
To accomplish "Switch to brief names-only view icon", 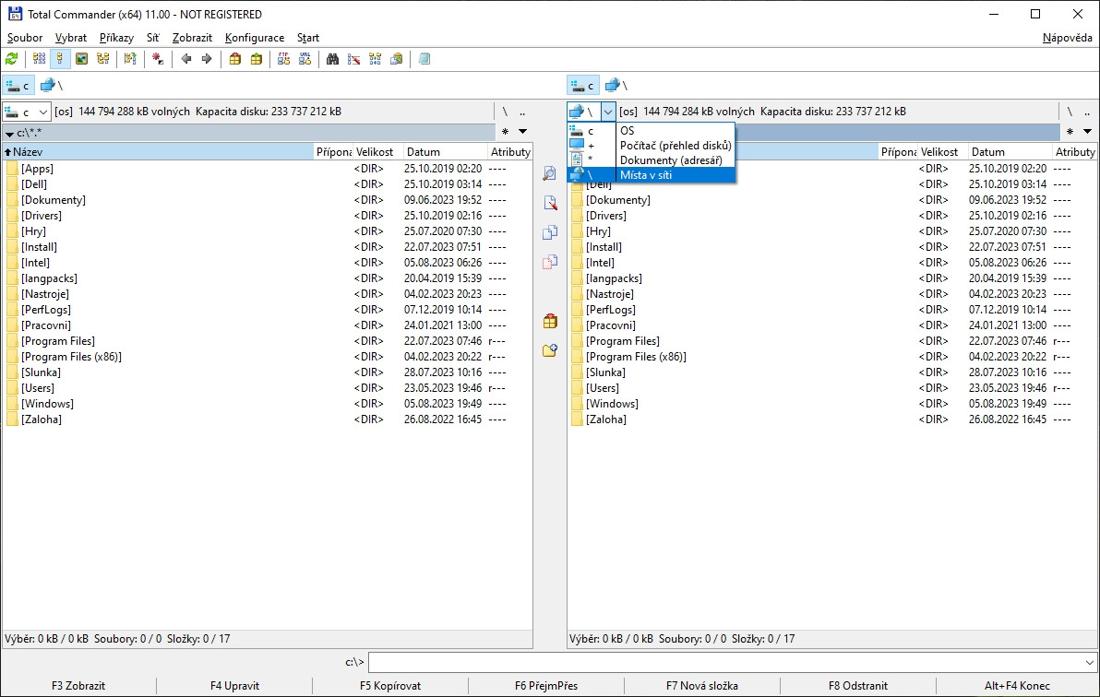I will pos(40,59).
